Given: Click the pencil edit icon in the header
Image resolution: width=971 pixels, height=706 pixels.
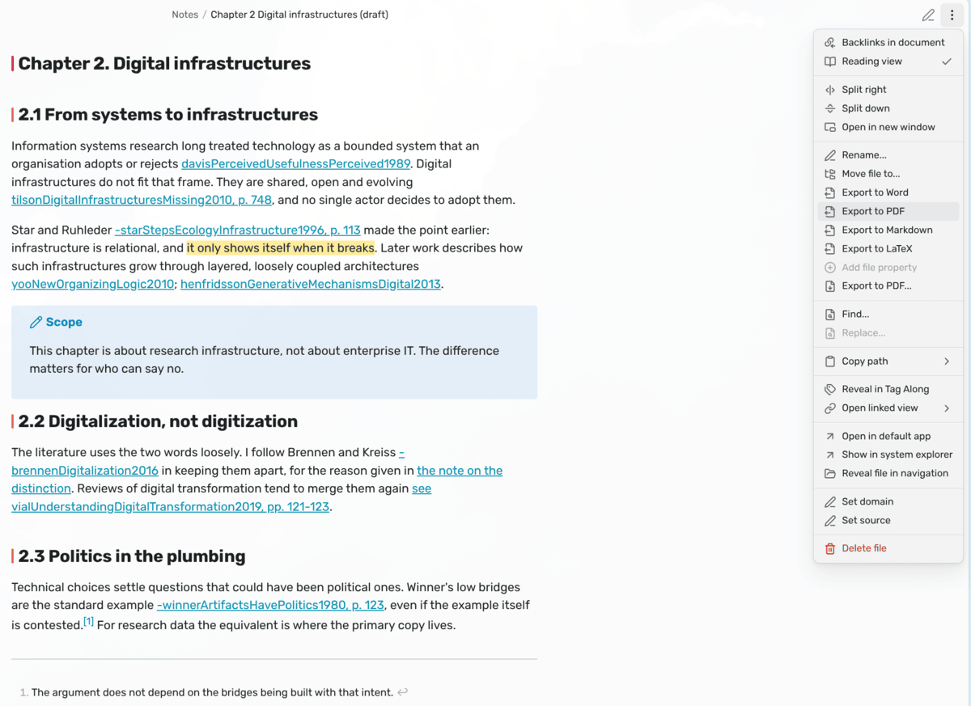Looking at the screenshot, I should pyautogui.click(x=928, y=15).
